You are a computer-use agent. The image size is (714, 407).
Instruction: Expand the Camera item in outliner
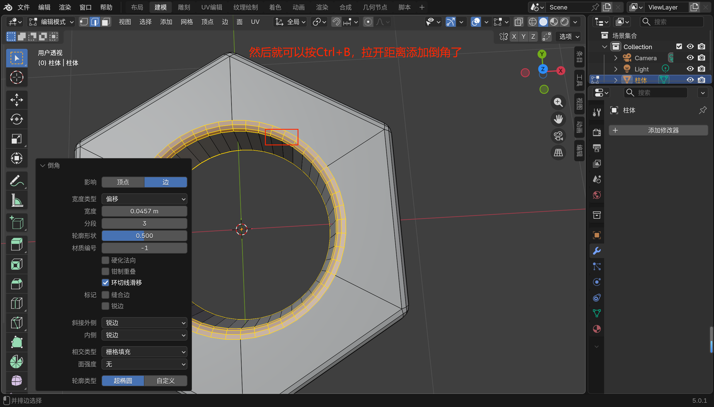point(616,58)
